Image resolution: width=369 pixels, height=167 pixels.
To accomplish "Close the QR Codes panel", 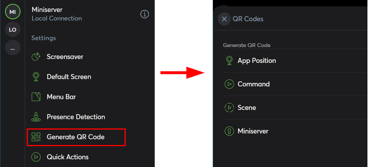I will coord(224,19).
